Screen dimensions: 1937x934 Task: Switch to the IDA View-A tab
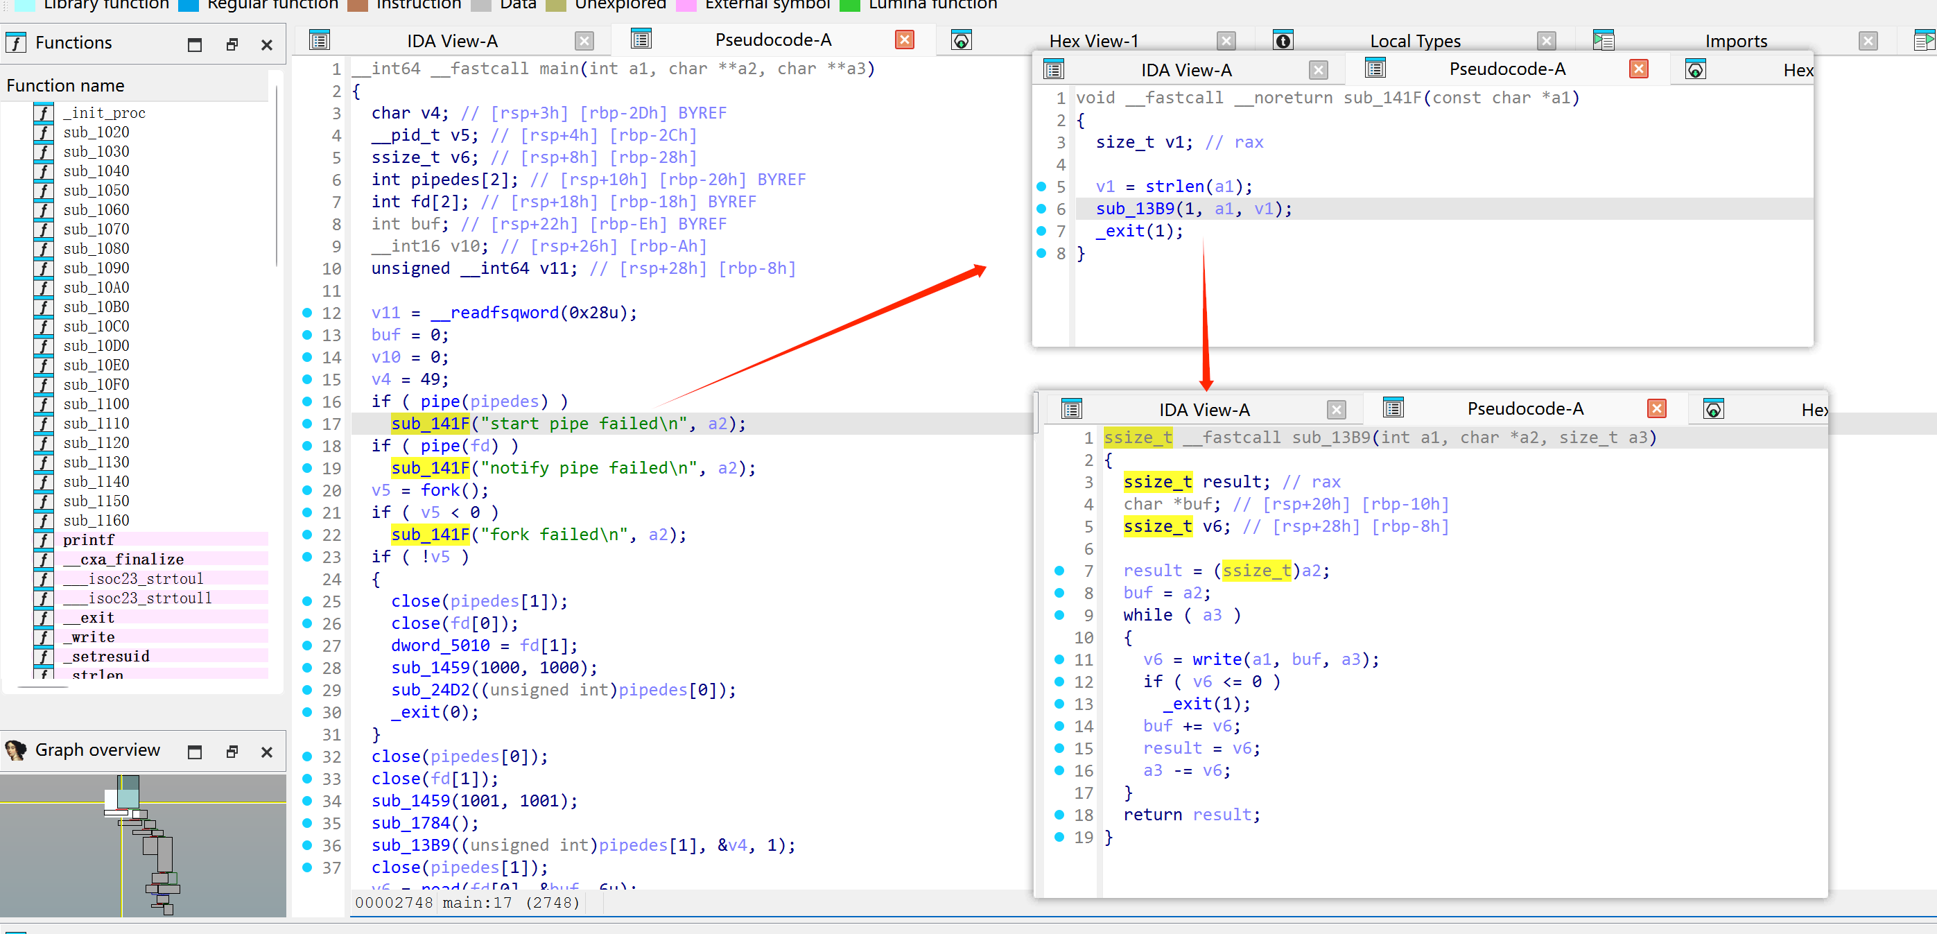pyautogui.click(x=452, y=41)
